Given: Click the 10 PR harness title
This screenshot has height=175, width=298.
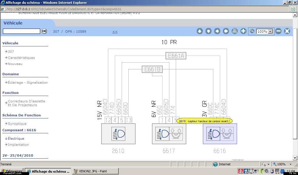Looking at the screenshot, I should tap(169, 42).
